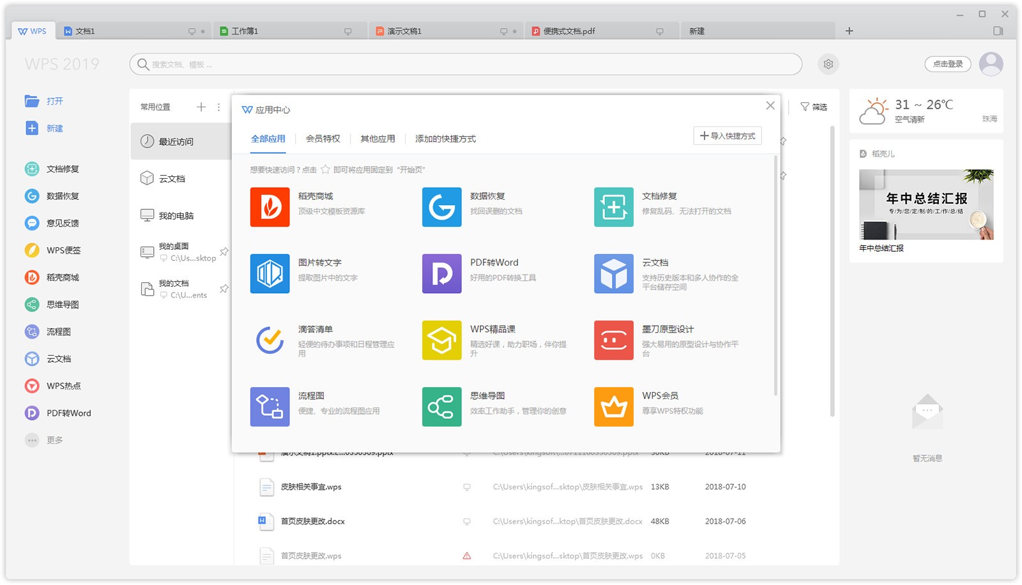The height and width of the screenshot is (585, 1022).
Task: Switch to the 文档1 document tab
Action: point(135,31)
